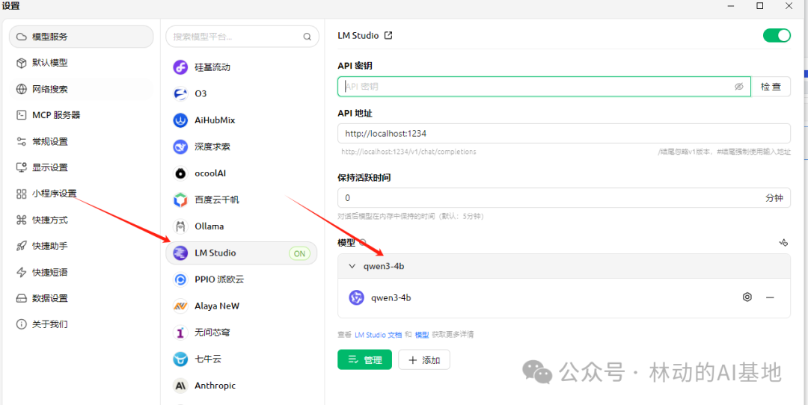This screenshot has height=405, width=808.
Task: Select the 七牛云 provider icon
Action: (x=180, y=359)
